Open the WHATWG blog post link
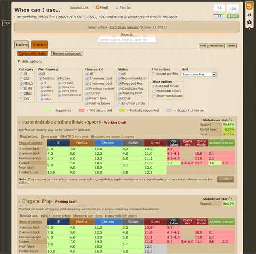The height and width of the screenshot is (254, 256). 74,137
